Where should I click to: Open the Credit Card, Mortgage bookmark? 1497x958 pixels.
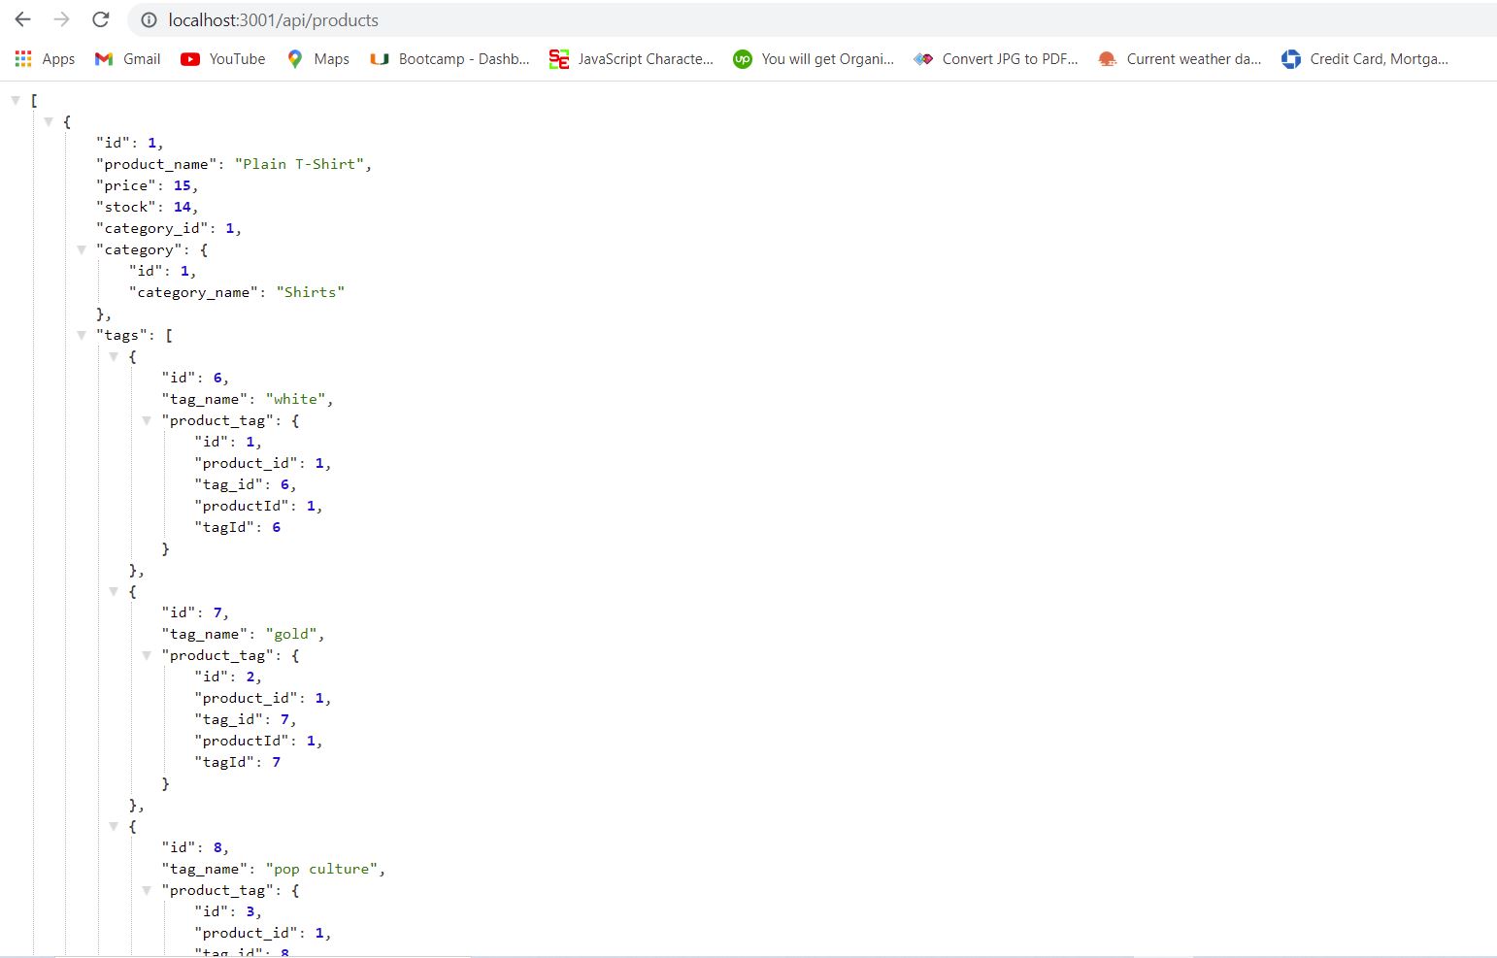(1364, 58)
